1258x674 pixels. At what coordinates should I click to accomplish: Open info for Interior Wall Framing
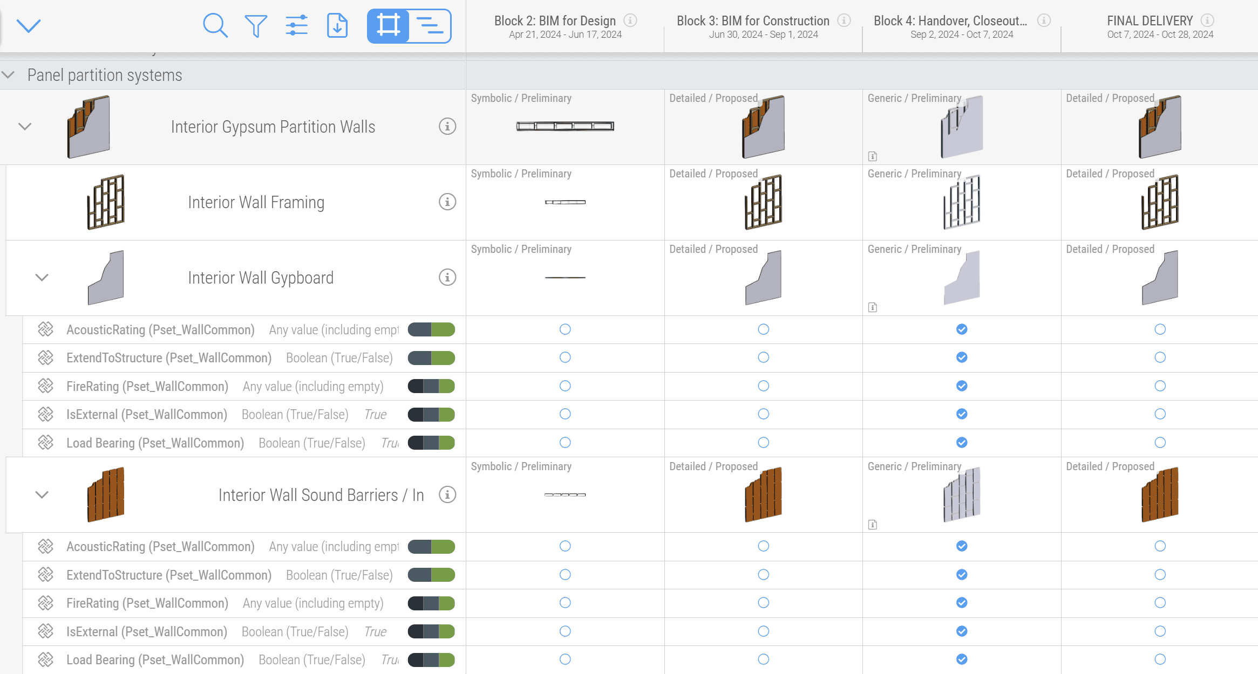click(x=447, y=202)
